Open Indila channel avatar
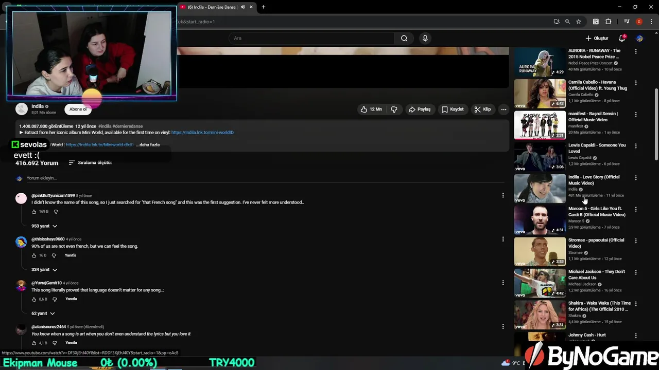The image size is (659, 370). click(22, 109)
